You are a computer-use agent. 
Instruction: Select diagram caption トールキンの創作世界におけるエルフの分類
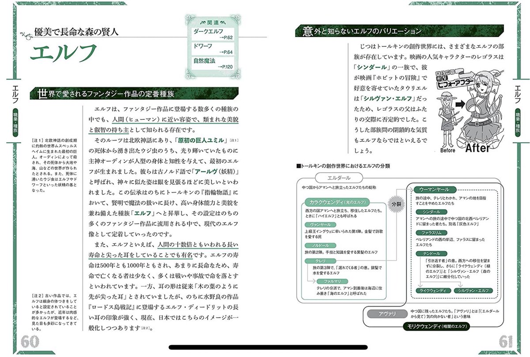tap(345, 165)
